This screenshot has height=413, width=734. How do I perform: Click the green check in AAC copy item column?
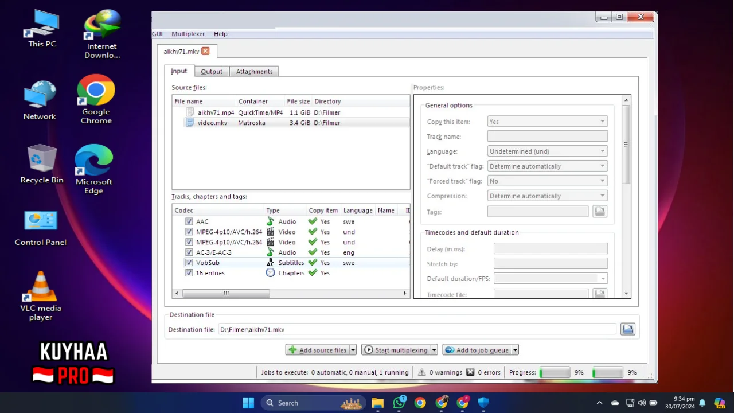point(313,221)
